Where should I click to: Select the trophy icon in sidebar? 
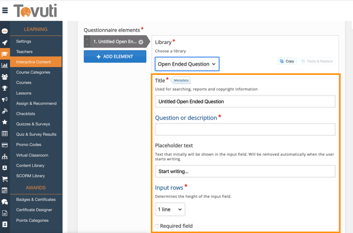click(x=5, y=88)
